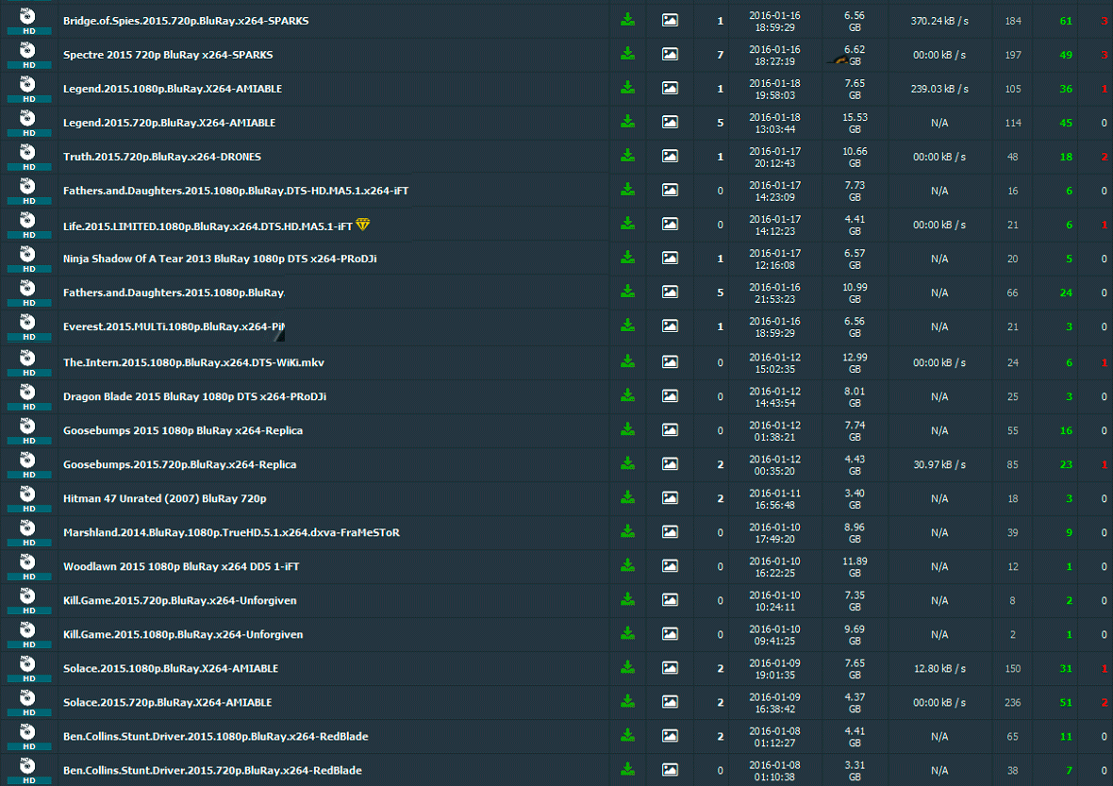Download Legend.2015.1080p AMIABLE torrent file
The image size is (1113, 786).
[627, 88]
